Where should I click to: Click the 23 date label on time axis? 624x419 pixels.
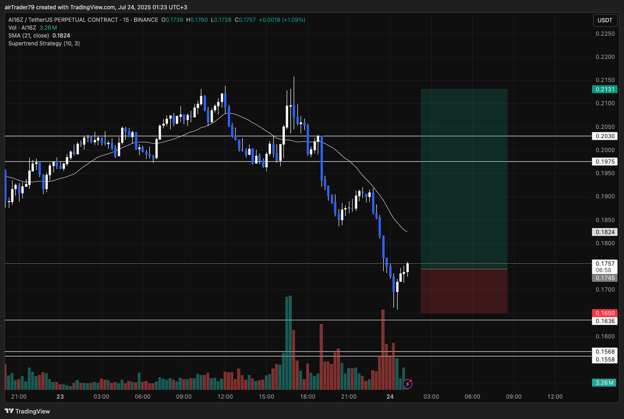click(x=60, y=397)
